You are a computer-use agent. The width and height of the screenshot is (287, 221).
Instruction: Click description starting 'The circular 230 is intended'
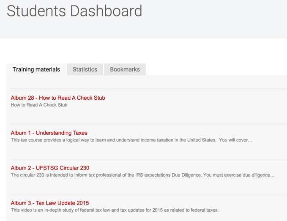pyautogui.click(x=143, y=175)
